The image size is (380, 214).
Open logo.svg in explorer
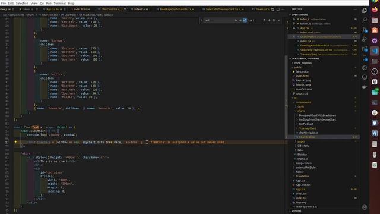point(301,203)
